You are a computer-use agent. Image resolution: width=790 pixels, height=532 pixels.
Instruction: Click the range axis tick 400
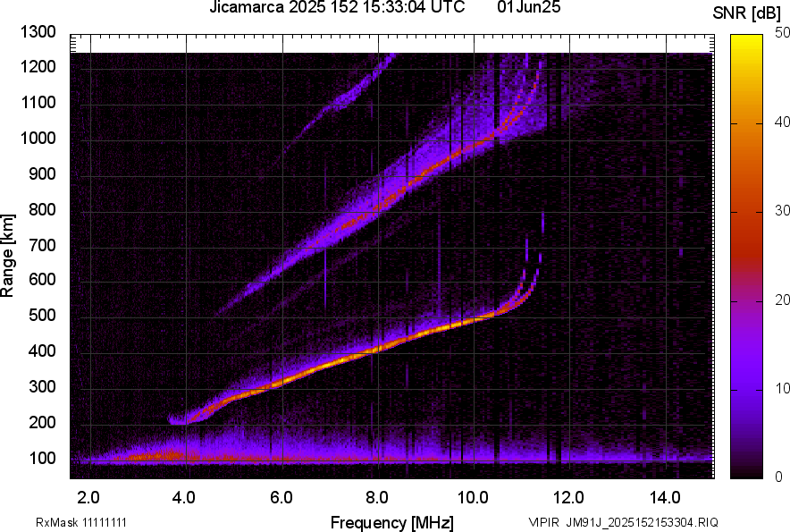tap(42, 351)
